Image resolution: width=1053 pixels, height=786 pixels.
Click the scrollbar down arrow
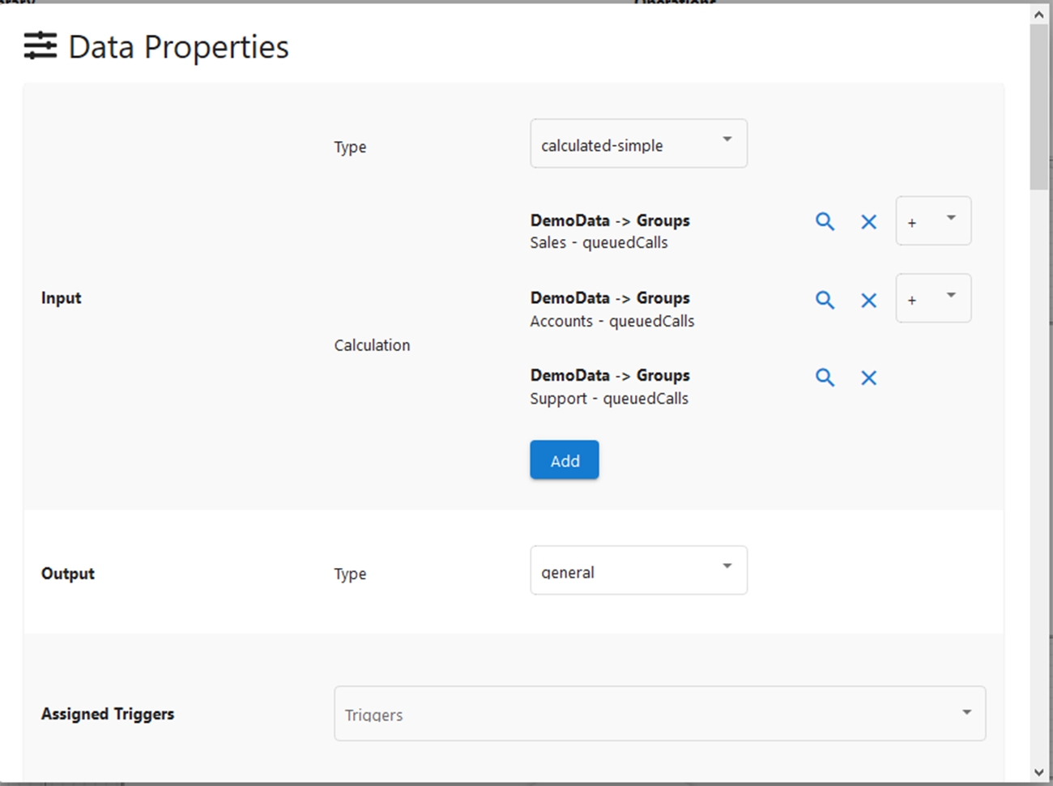coord(1039,772)
